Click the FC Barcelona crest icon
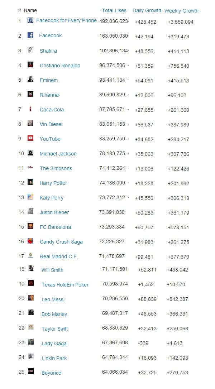 [x=31, y=226]
